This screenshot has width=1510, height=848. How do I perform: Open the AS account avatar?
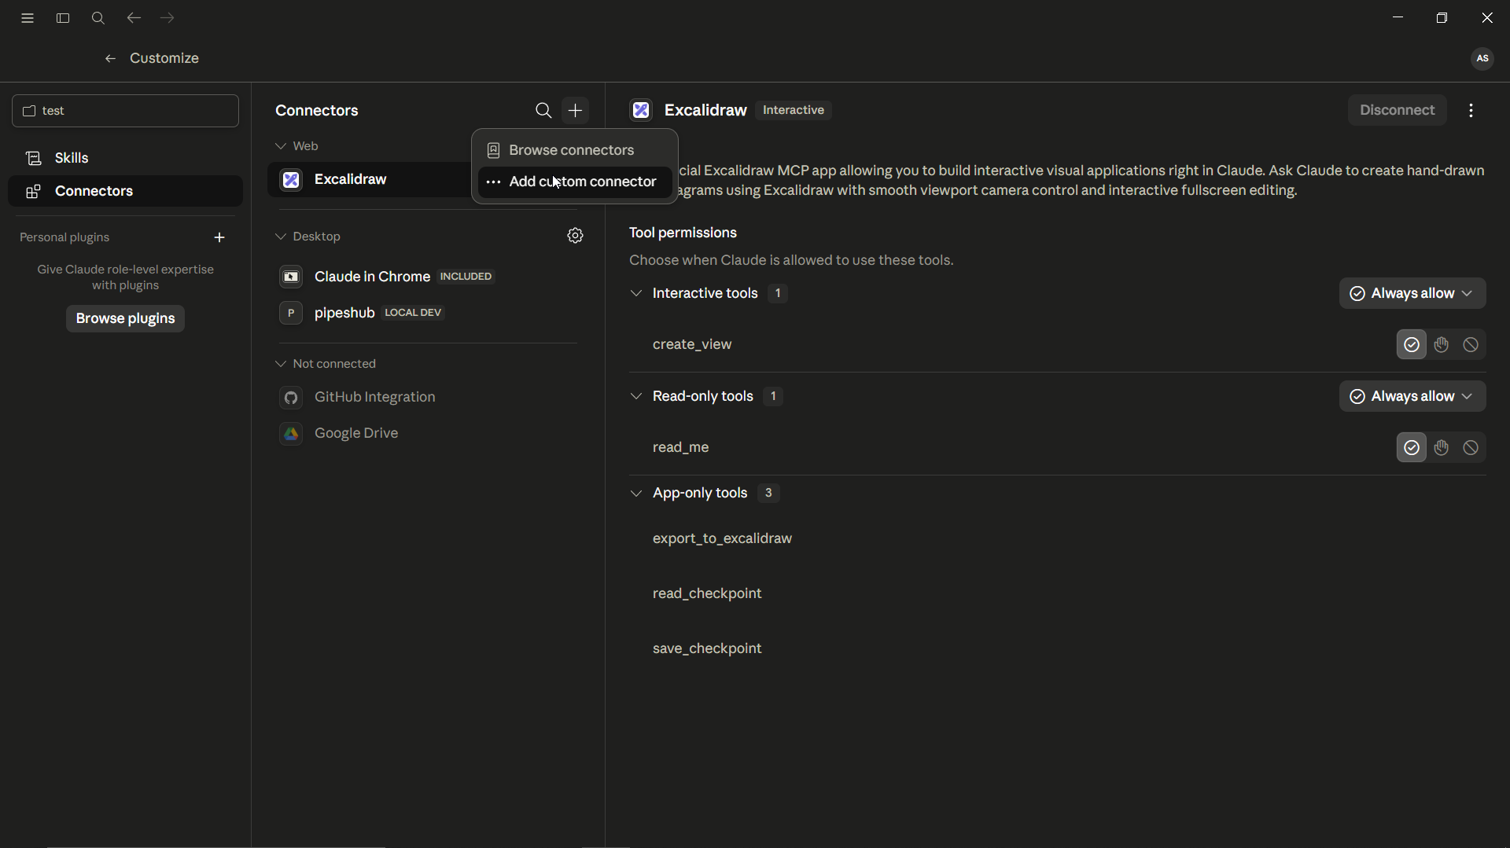point(1482,58)
